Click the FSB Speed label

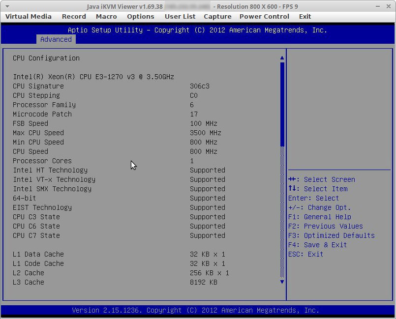30,123
